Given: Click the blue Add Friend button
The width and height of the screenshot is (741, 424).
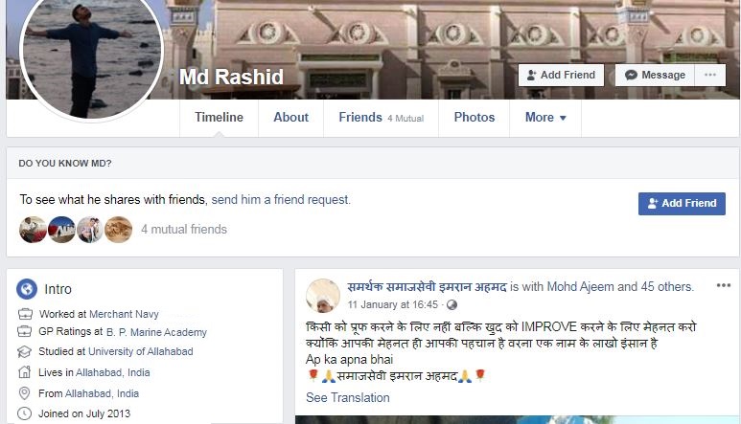Looking at the screenshot, I should 682,203.
